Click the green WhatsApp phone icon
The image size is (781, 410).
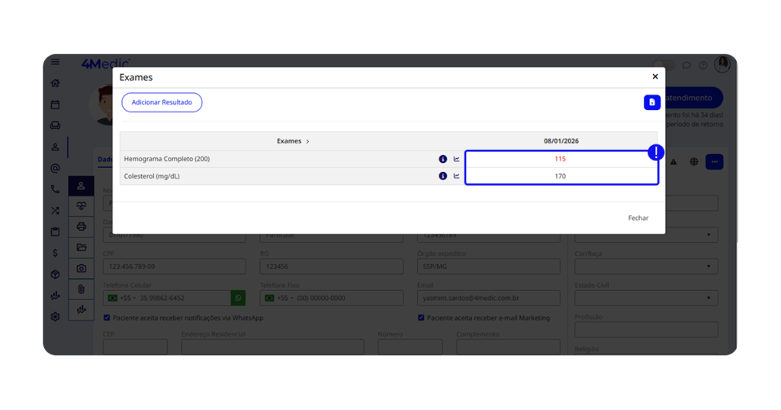point(238,298)
